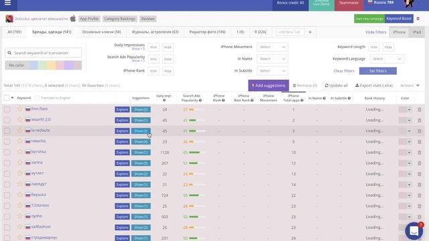The image size is (429, 241).
Task: Click Explore button for bershka
Action: point(122,153)
